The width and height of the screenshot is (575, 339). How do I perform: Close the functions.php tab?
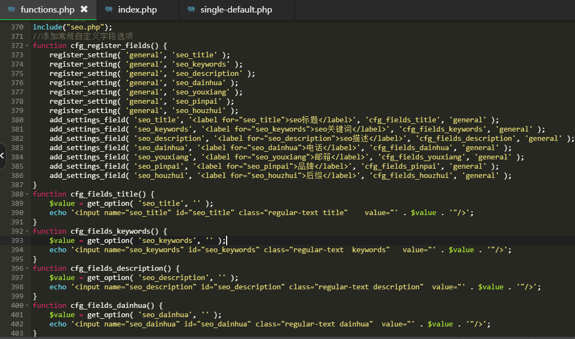[x=84, y=9]
